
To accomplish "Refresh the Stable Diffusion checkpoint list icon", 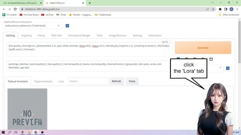I will pyautogui.click(x=67, y=26).
